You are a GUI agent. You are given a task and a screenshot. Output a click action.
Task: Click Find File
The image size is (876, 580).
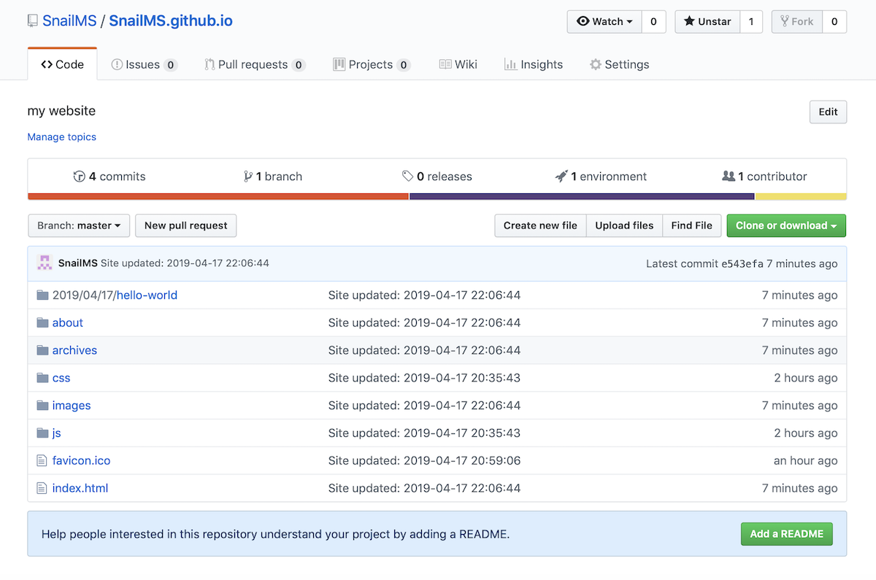pyautogui.click(x=691, y=225)
